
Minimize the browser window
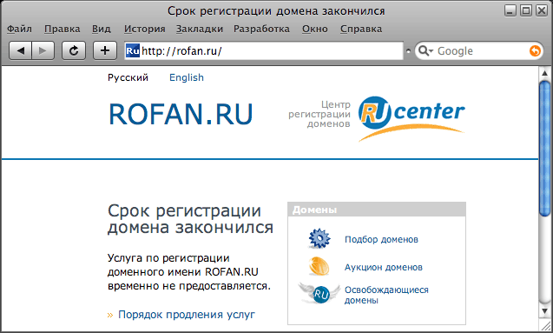(510, 10)
